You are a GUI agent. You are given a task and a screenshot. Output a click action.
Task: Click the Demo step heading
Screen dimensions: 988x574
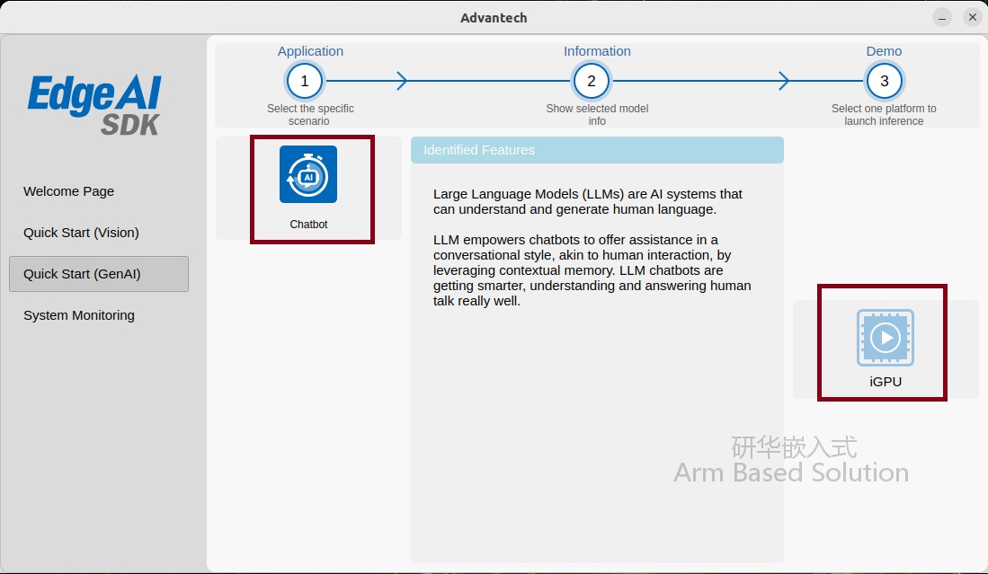click(x=884, y=51)
